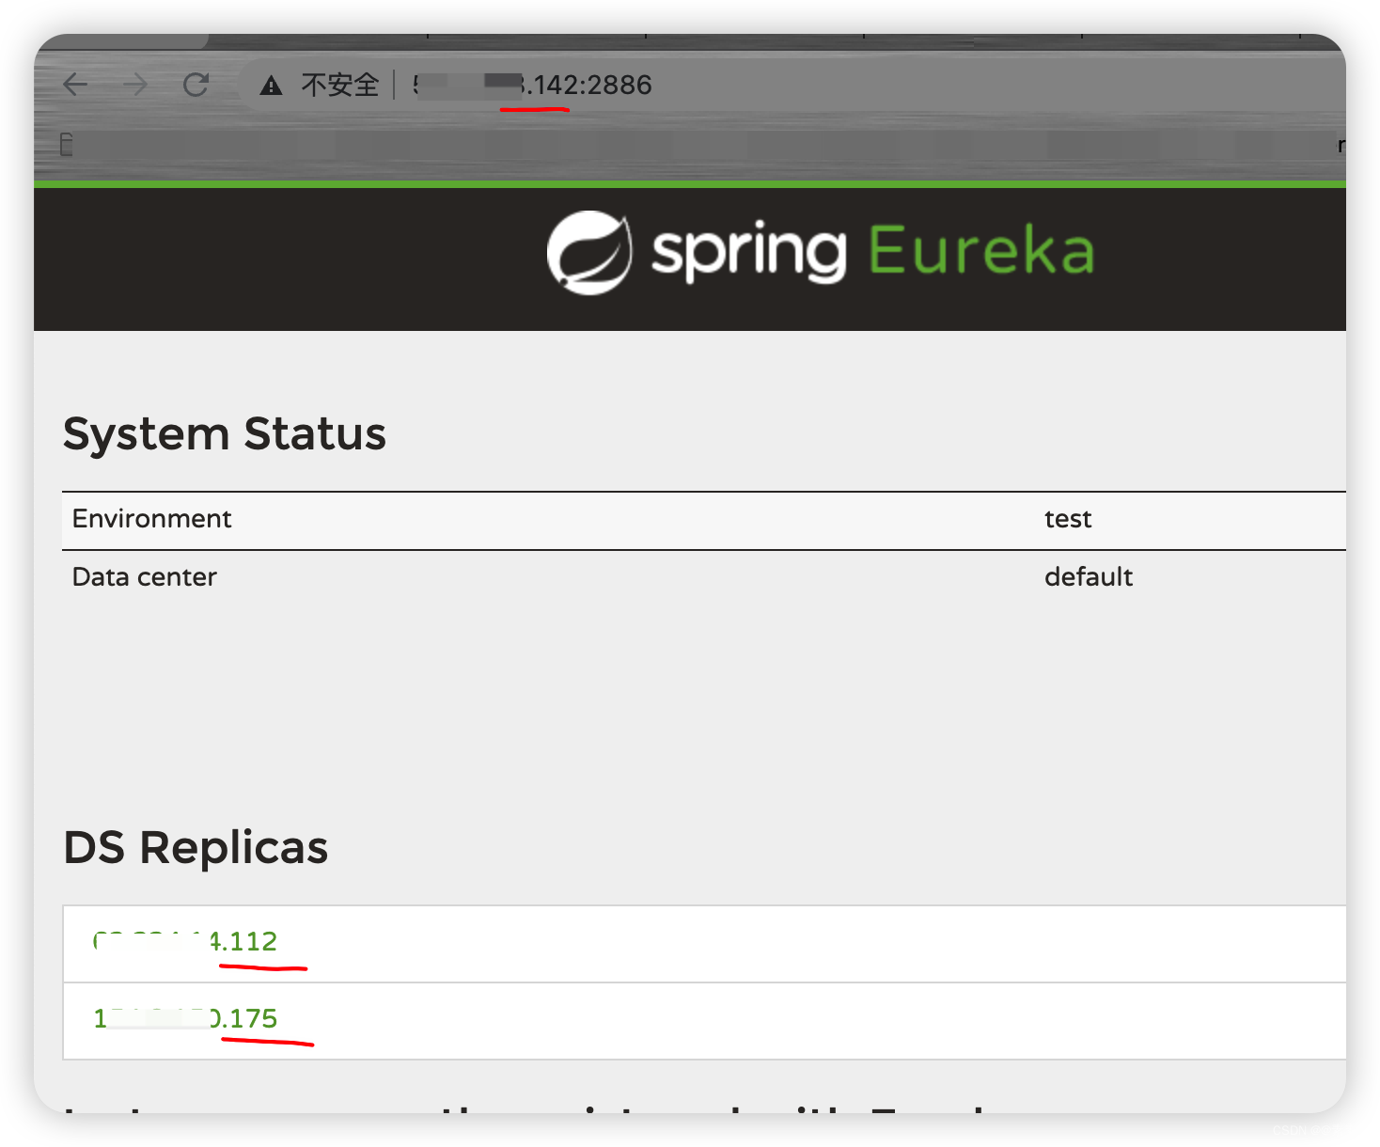Click the bookmark bar page icon

[x=67, y=145]
